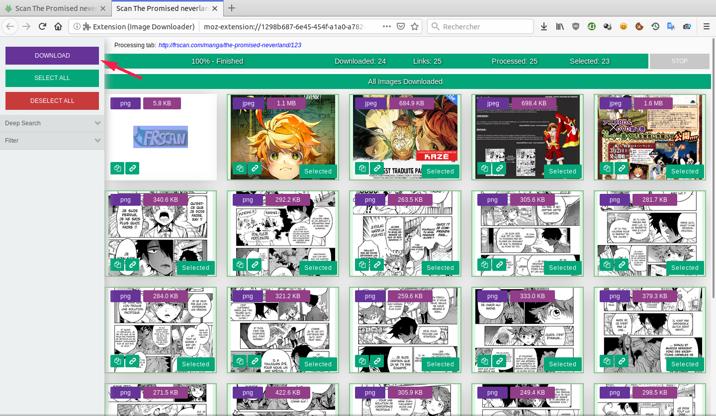Click the '100% - Finished' progress text

[x=217, y=61]
